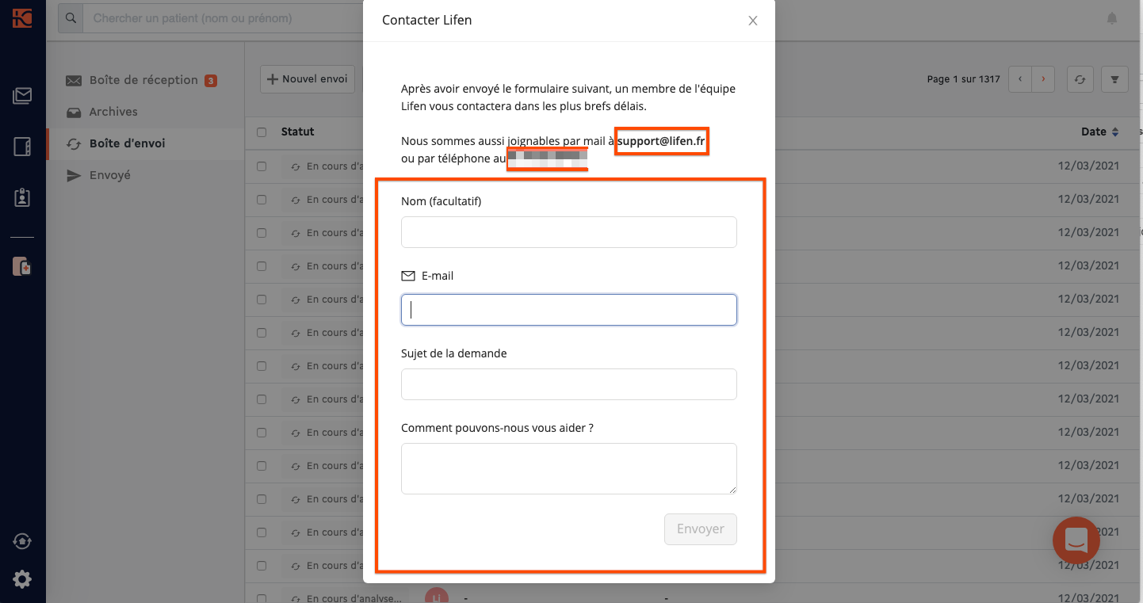Click the Statut column header
This screenshot has height=603, width=1143.
(298, 132)
